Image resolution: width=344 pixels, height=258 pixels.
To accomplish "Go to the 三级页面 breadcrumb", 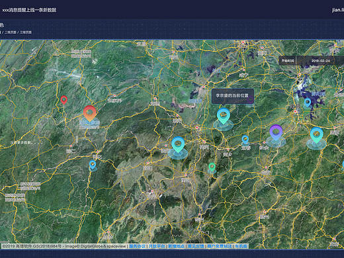I will 26,32.
